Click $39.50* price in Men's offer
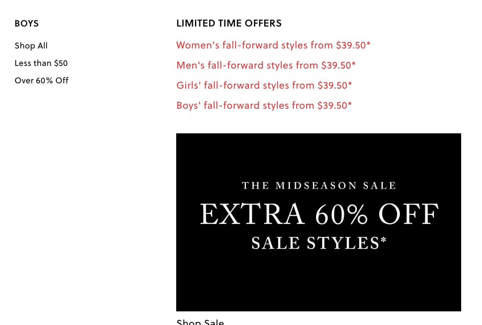This screenshot has height=325, width=482. tap(338, 66)
